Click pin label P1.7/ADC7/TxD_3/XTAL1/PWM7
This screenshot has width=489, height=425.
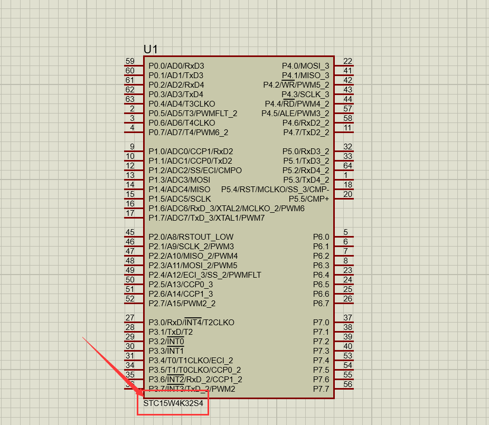pos(206,218)
